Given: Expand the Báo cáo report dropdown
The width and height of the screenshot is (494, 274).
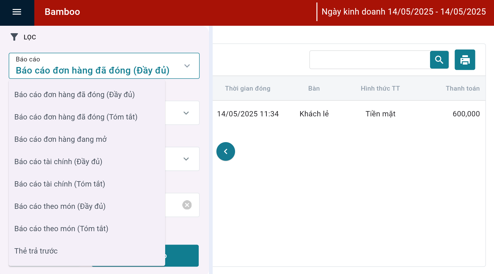Looking at the screenshot, I should (x=187, y=66).
